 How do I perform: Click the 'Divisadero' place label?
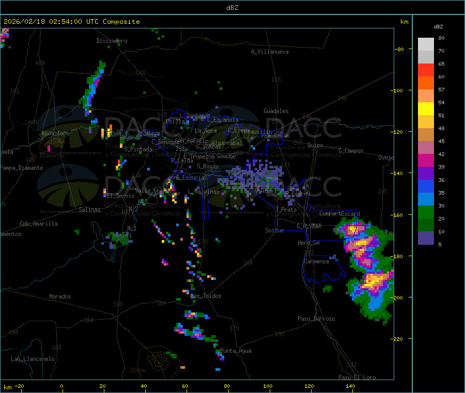click(112, 41)
